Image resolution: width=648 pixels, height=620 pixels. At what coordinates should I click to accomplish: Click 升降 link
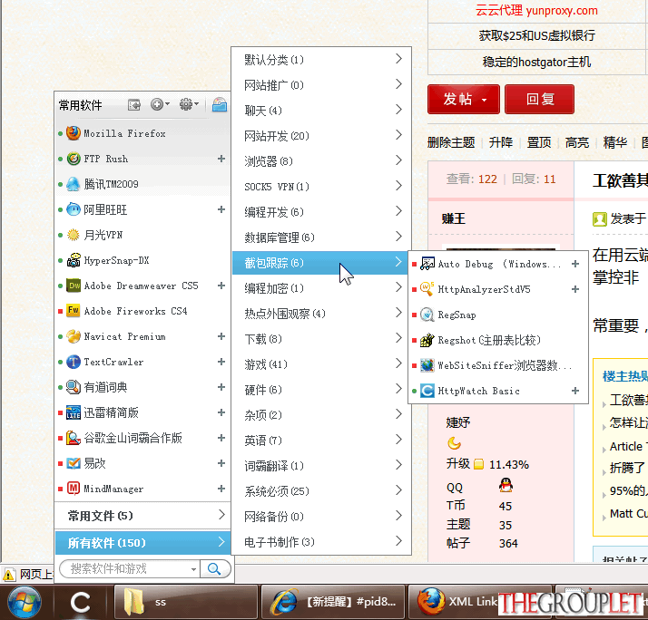tap(501, 143)
